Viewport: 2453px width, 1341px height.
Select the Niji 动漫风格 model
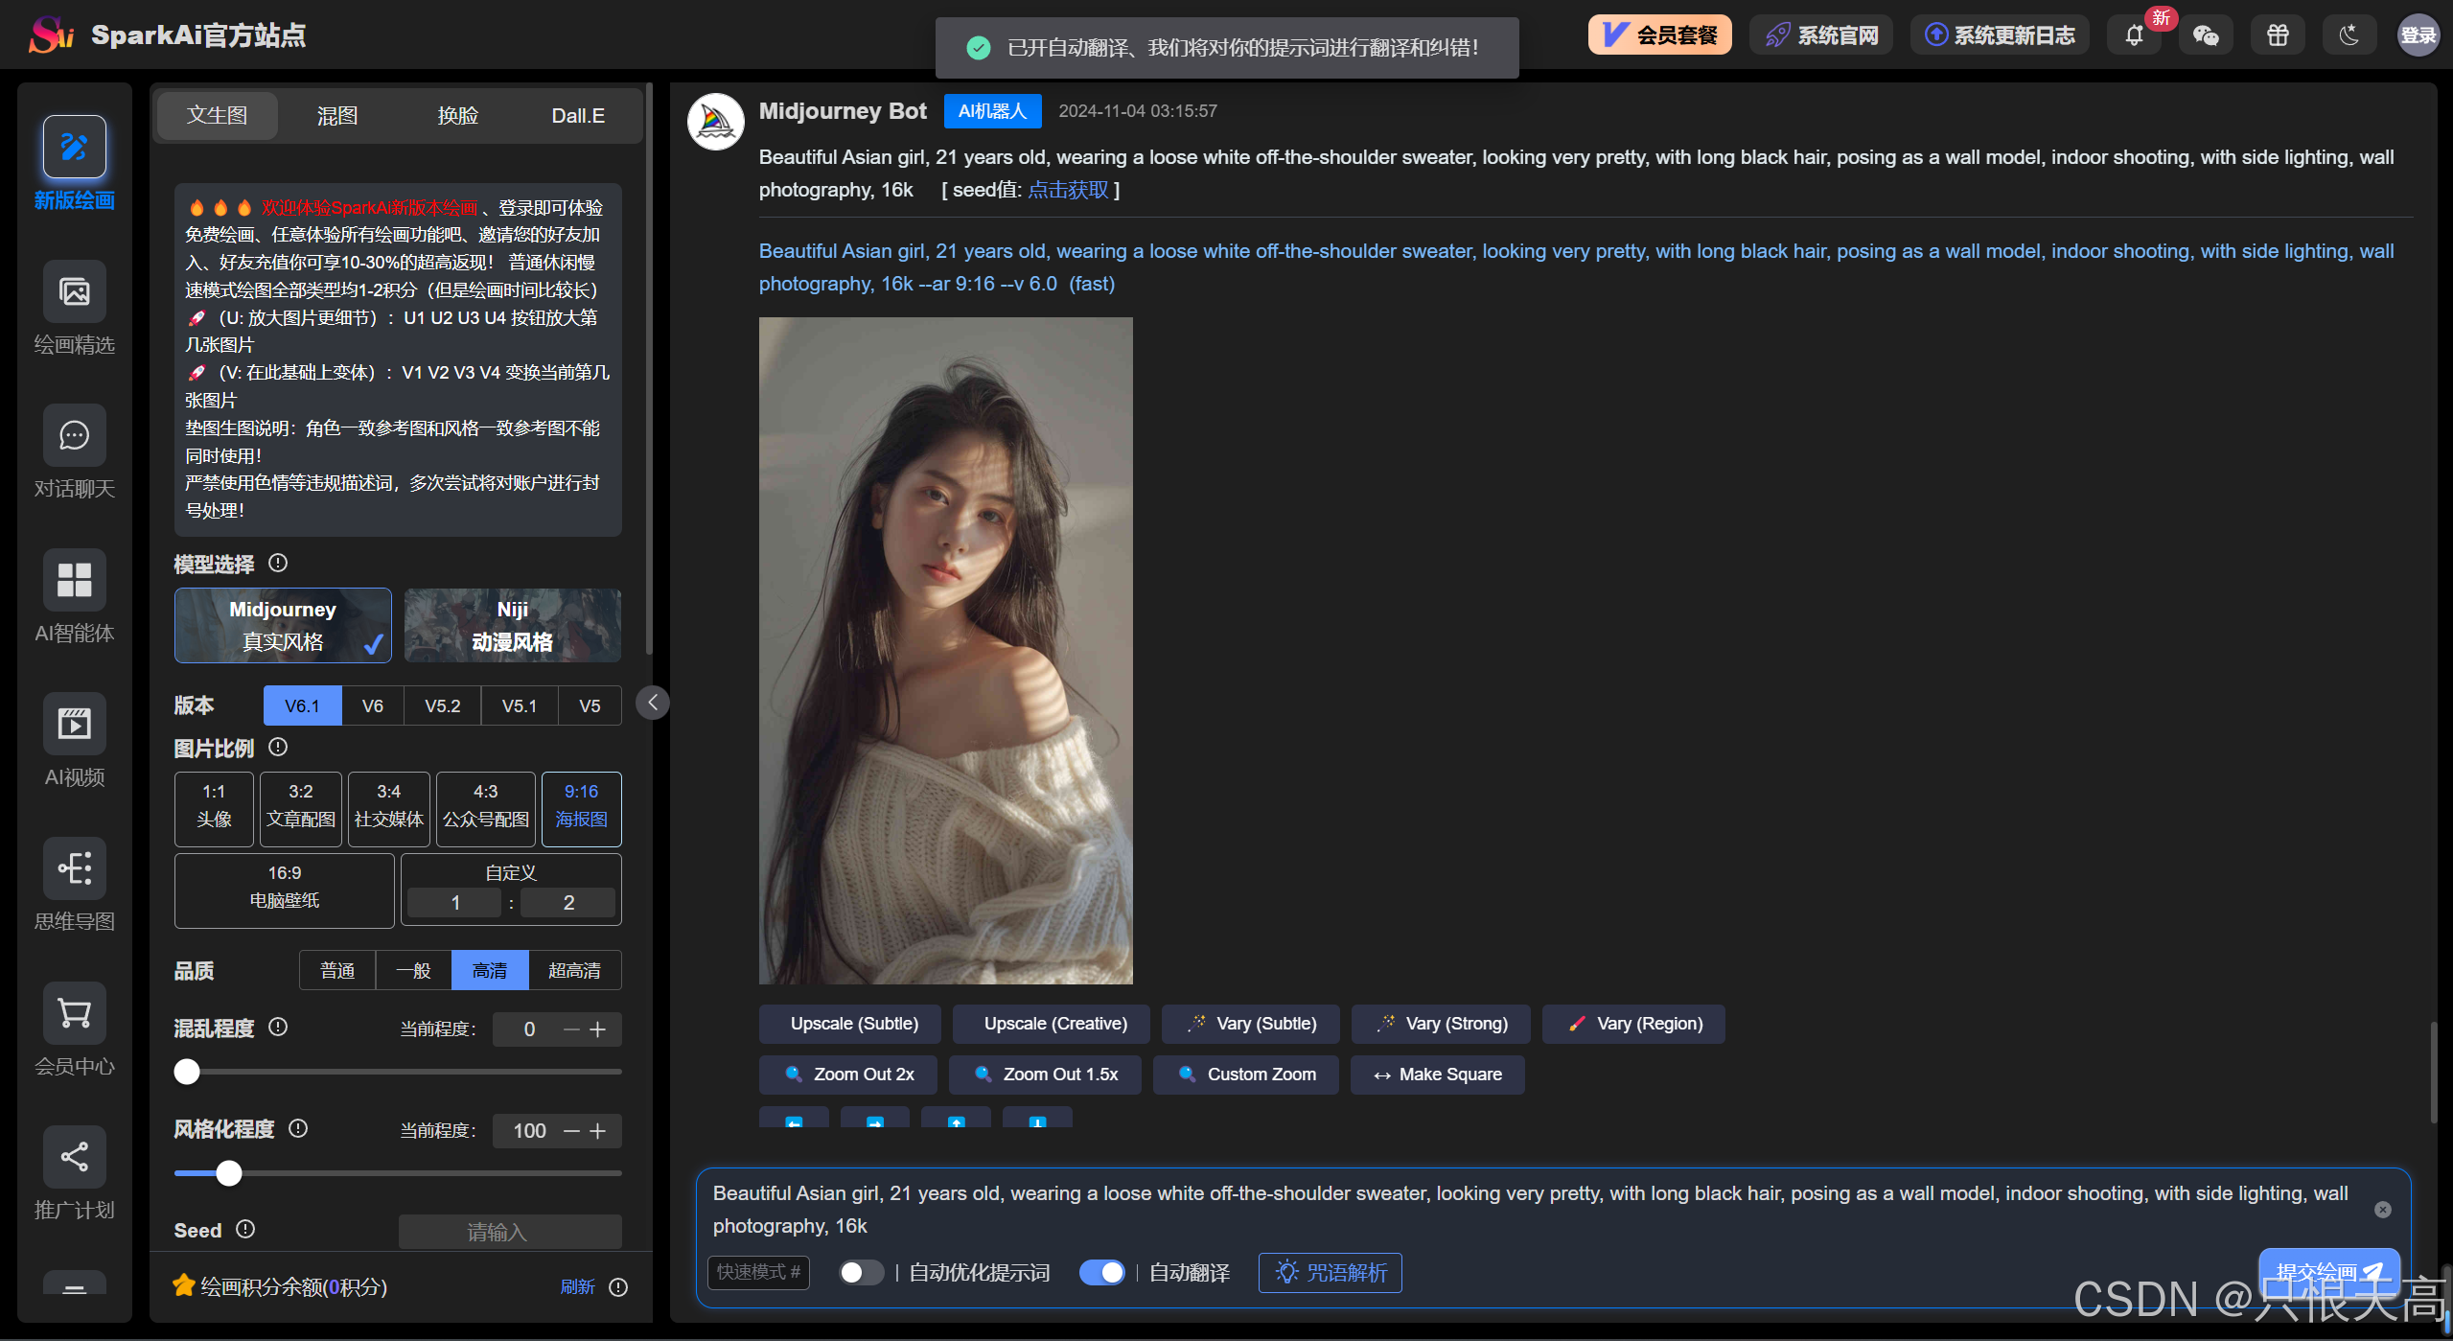pos(512,625)
